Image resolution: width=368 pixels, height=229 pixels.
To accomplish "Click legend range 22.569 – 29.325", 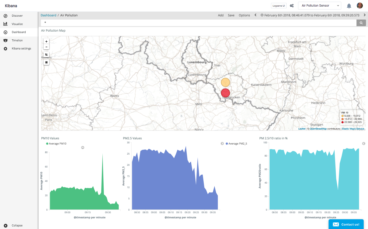I will [351, 122].
